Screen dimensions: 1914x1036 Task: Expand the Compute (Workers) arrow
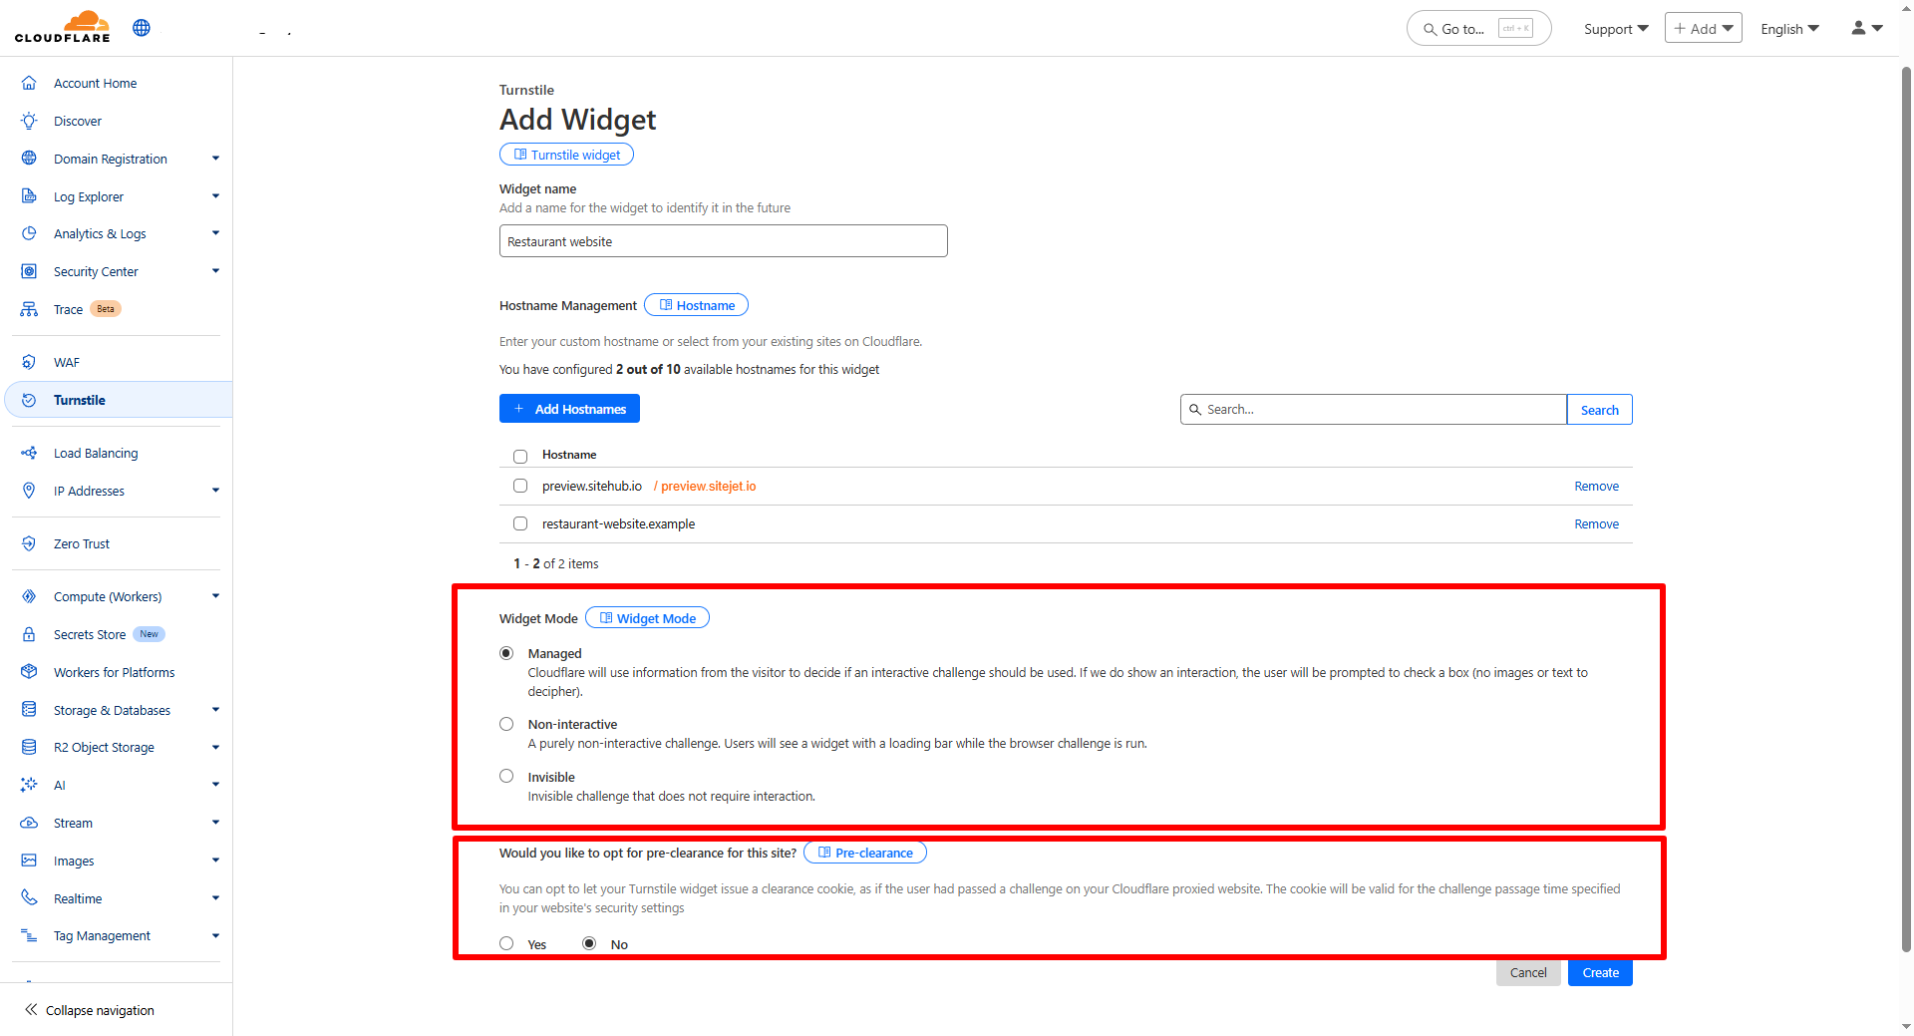pyautogui.click(x=215, y=596)
